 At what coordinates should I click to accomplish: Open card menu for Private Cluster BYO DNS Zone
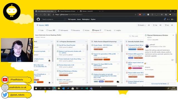[x=118, y=45]
